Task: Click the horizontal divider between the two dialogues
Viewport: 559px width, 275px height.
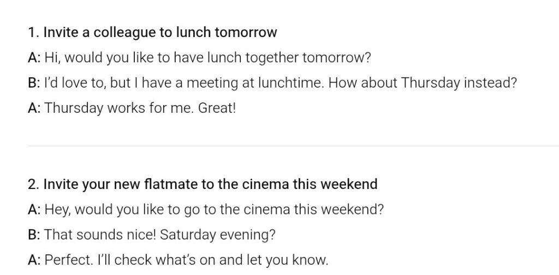Action: (x=279, y=146)
